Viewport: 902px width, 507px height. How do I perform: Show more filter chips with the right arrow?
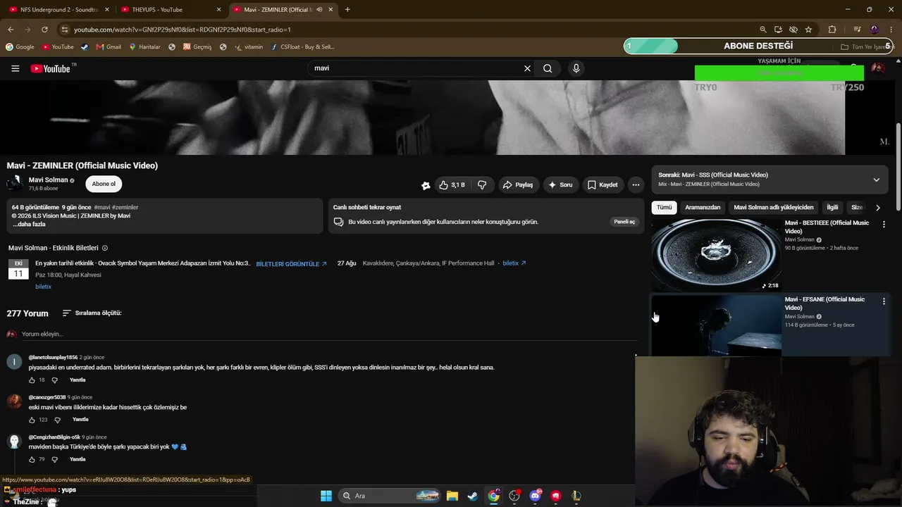click(877, 208)
